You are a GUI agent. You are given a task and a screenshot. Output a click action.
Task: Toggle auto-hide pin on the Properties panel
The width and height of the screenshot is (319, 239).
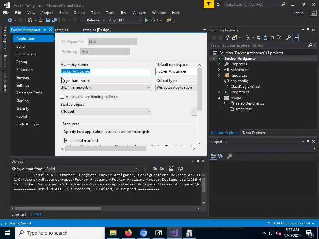[x=308, y=141]
